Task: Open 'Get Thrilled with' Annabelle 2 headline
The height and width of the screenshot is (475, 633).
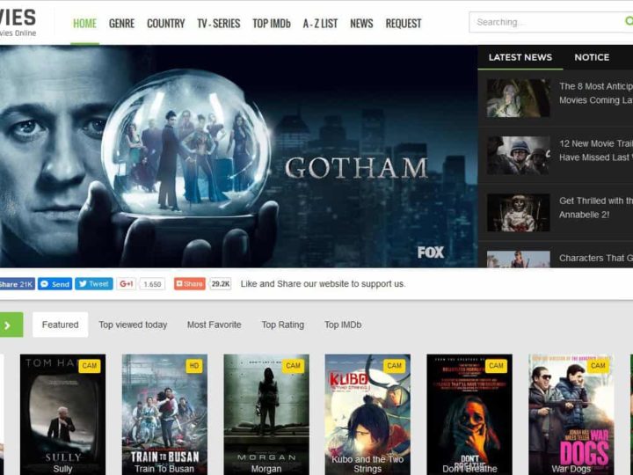Action: coord(596,208)
